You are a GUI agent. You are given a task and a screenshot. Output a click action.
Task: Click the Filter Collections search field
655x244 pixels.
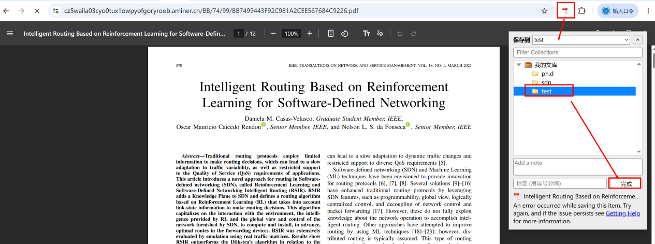pyautogui.click(x=578, y=52)
